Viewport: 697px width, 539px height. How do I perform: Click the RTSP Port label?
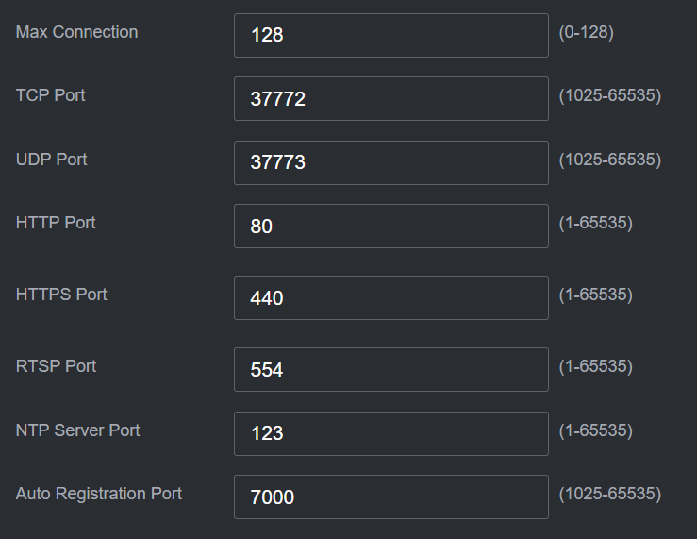click(x=56, y=366)
